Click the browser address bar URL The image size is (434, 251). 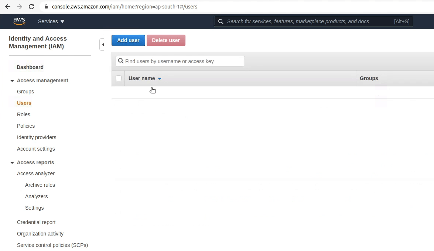click(x=124, y=7)
